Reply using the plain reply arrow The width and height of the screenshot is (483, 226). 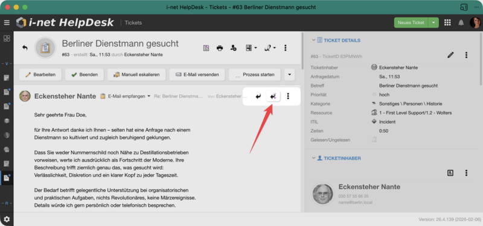[x=258, y=96]
